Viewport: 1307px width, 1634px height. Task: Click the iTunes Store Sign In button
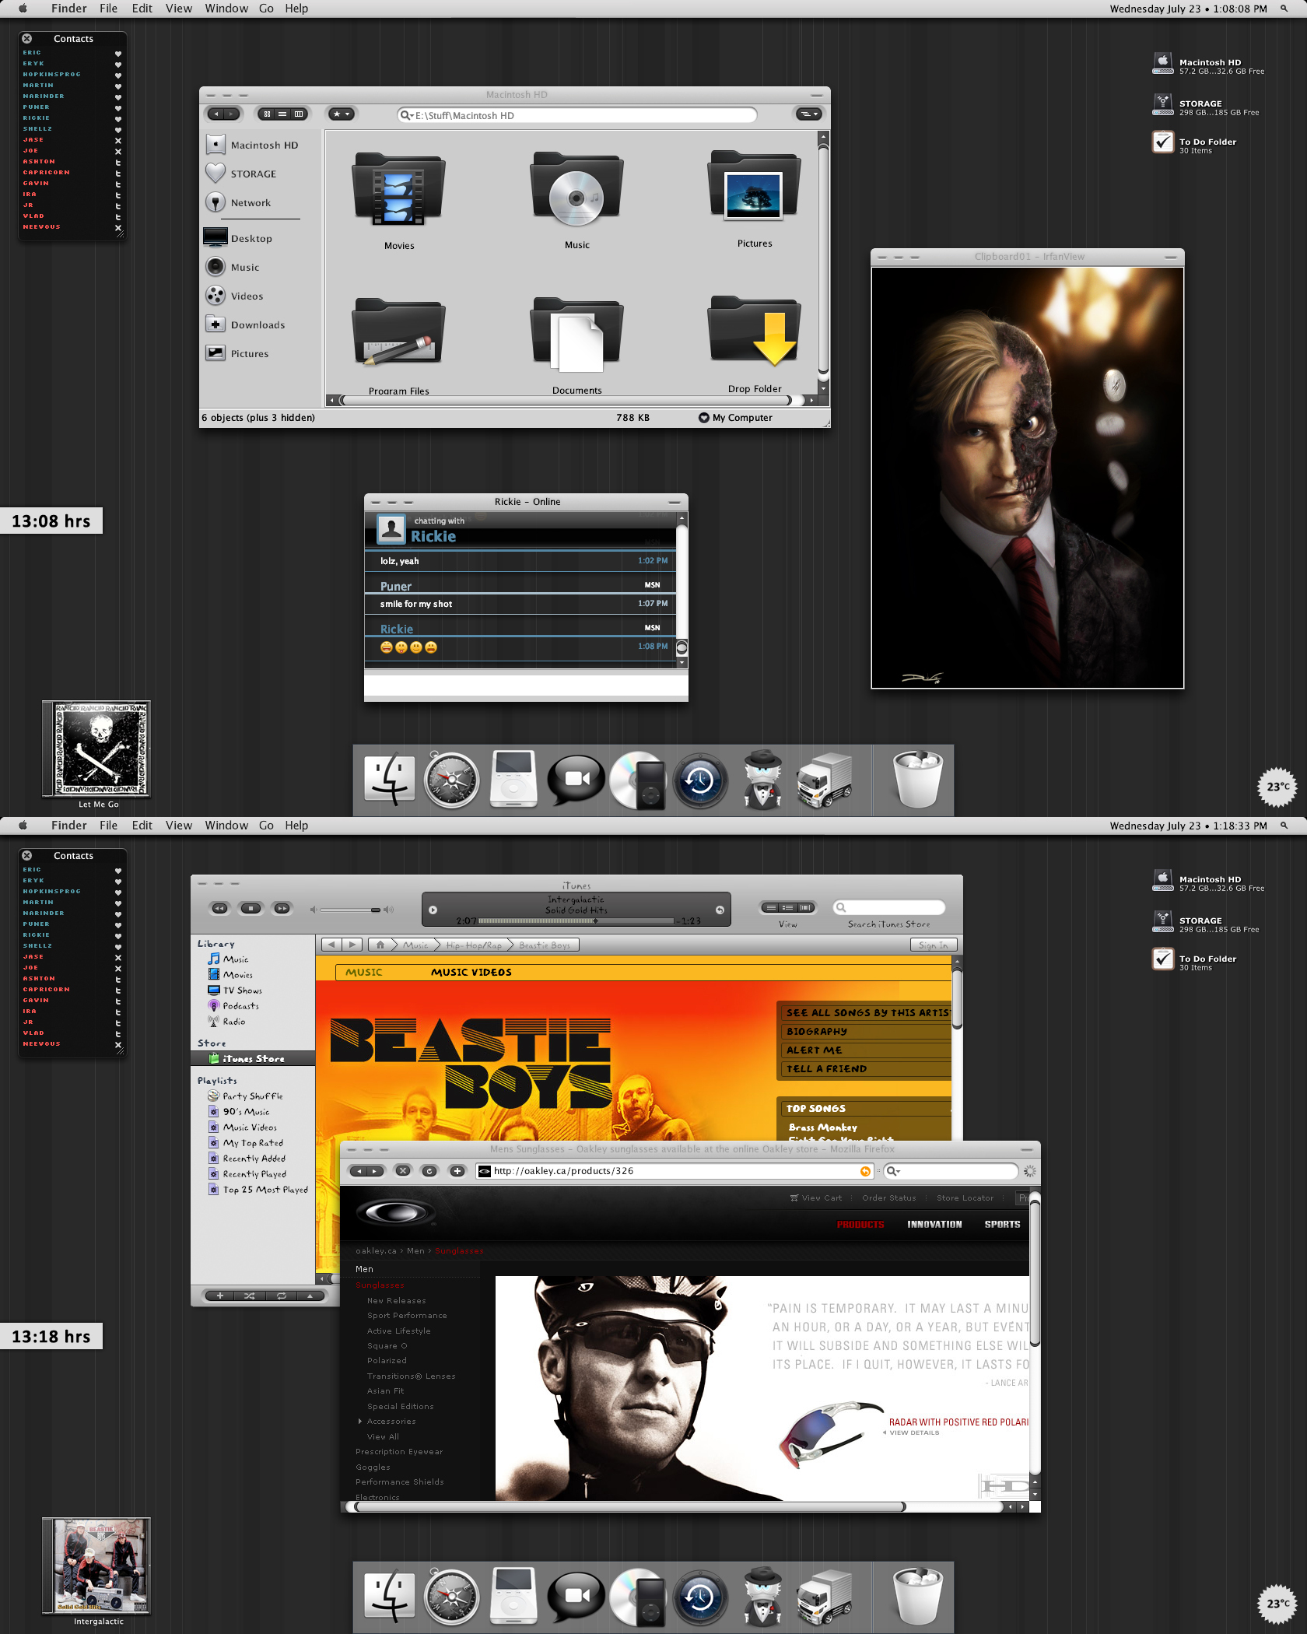pos(934,945)
